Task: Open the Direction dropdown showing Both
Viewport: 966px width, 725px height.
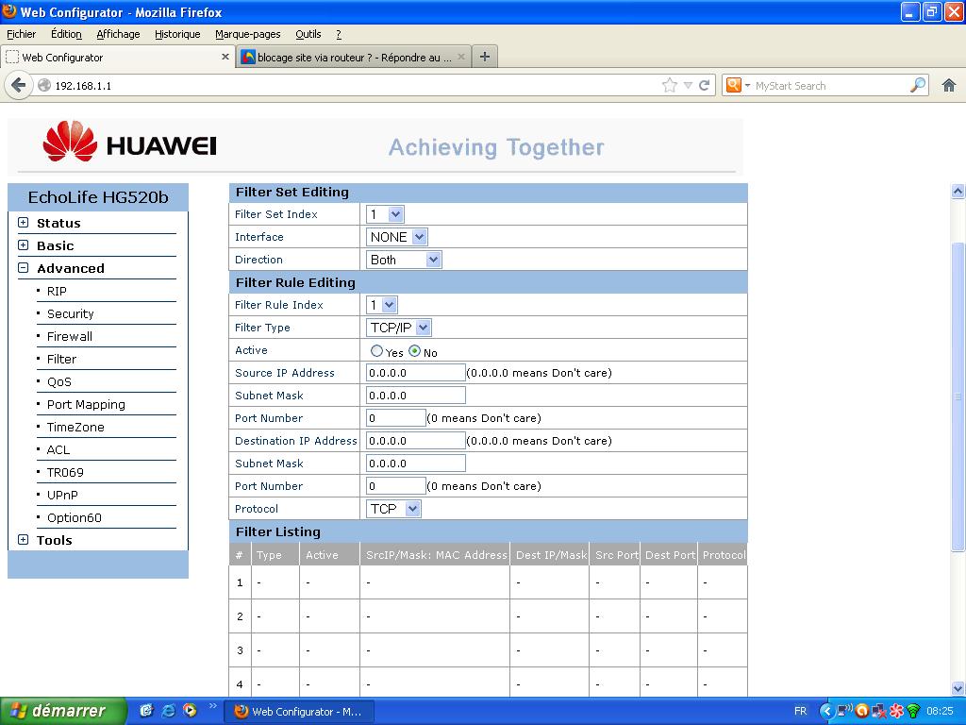Action: 404,260
